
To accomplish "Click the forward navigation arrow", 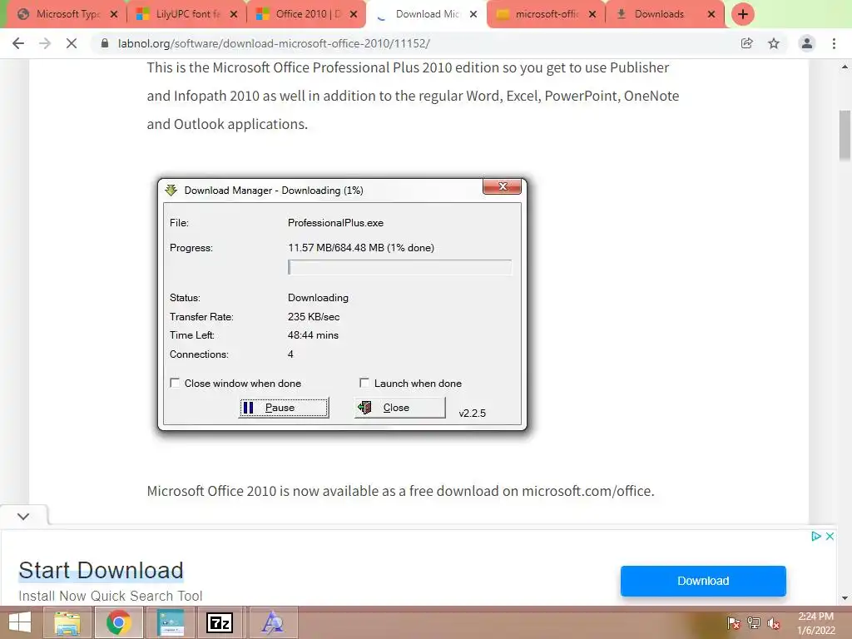I will point(45,43).
